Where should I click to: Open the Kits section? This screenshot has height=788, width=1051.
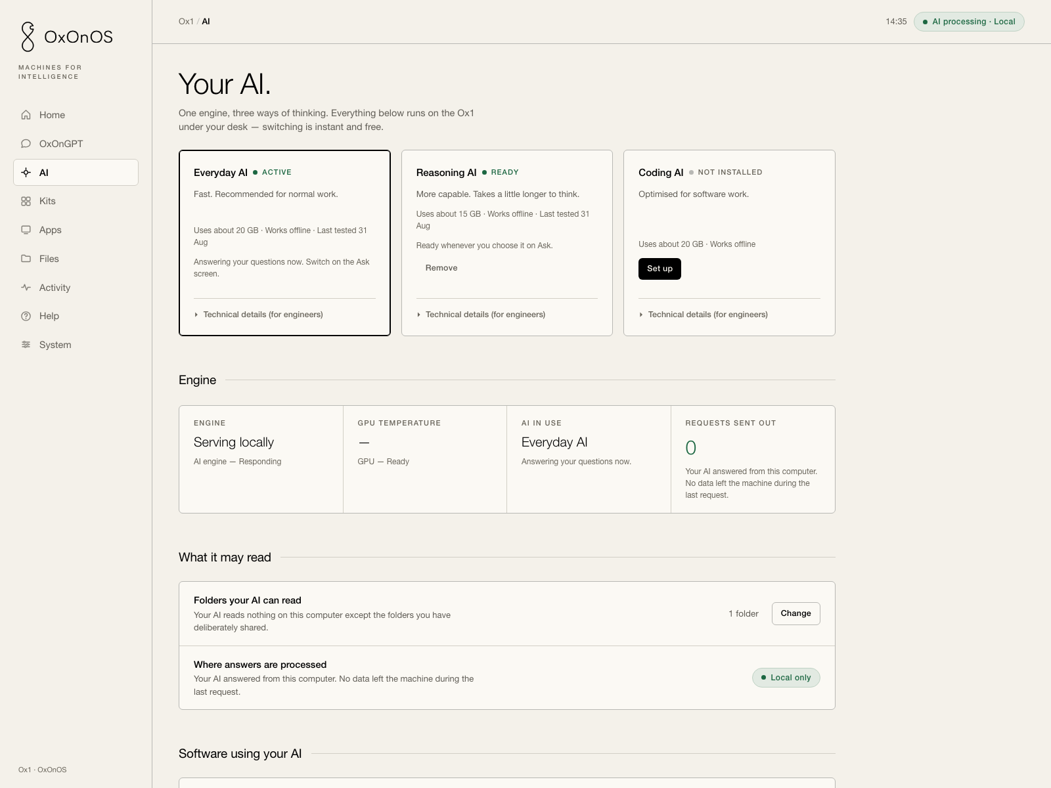tap(76, 201)
